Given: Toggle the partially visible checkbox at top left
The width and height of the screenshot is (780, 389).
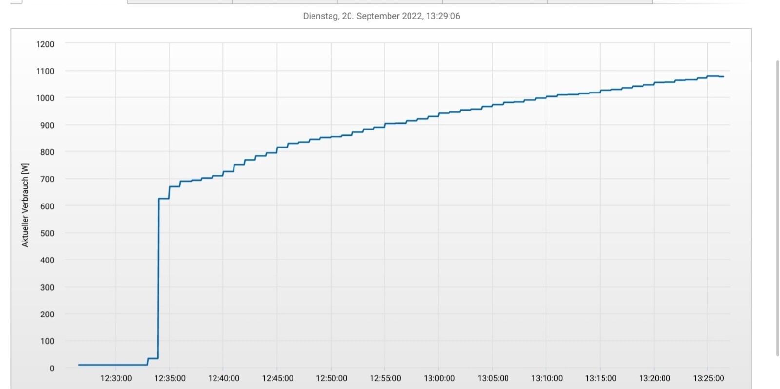Looking at the screenshot, I should point(16,1).
